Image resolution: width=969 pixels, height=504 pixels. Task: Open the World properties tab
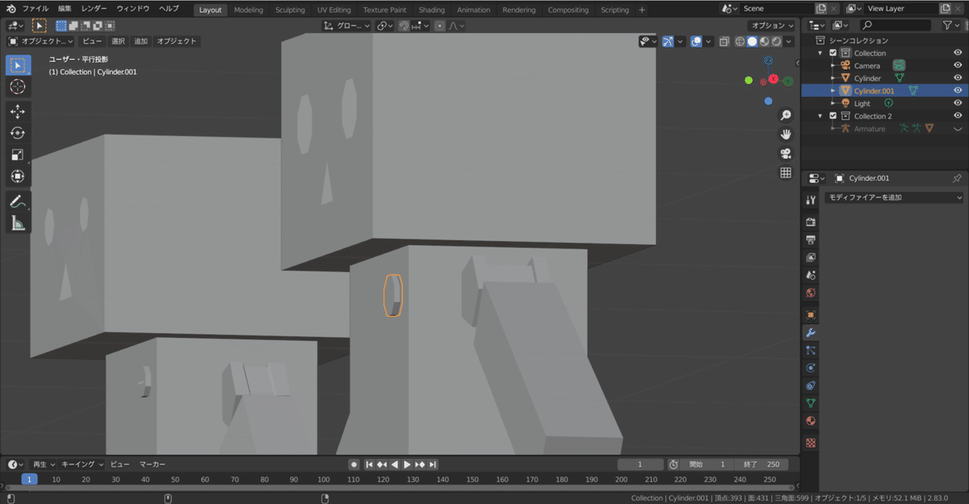point(811,293)
